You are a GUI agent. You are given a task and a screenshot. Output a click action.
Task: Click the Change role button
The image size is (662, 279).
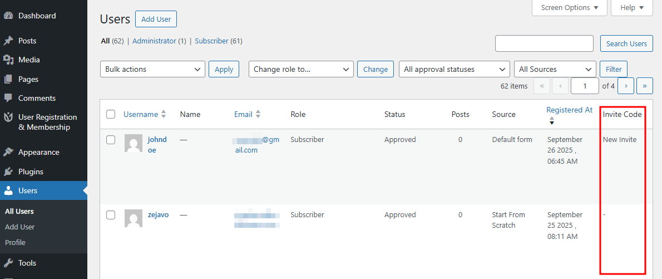[x=376, y=69]
